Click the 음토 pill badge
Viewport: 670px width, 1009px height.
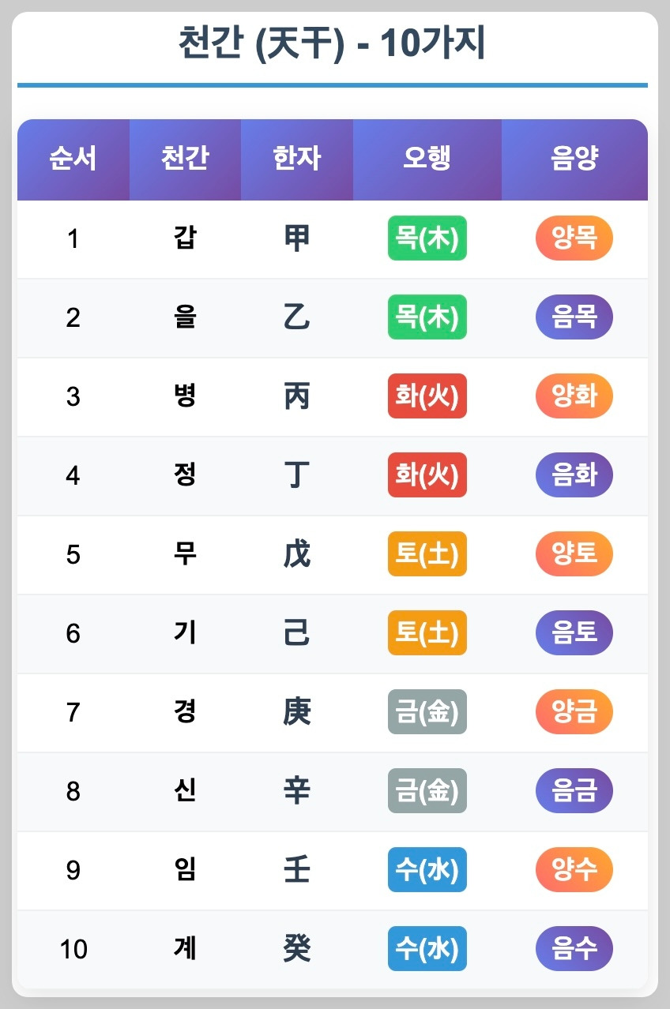574,632
